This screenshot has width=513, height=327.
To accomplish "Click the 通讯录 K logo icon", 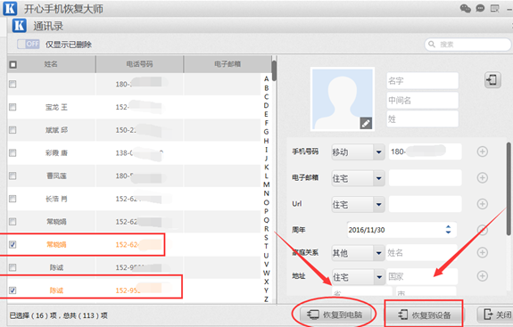I will click(x=19, y=26).
